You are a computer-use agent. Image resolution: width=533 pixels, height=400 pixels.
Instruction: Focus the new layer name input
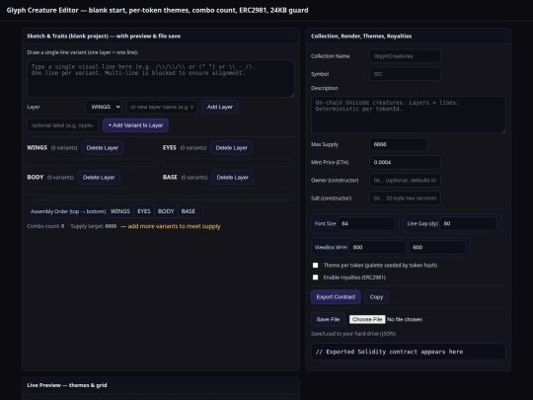[x=162, y=107]
